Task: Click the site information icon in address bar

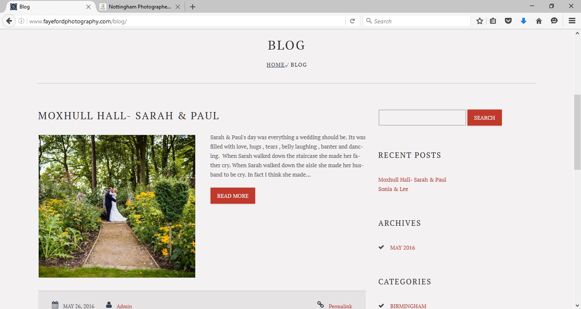Action: click(x=21, y=21)
